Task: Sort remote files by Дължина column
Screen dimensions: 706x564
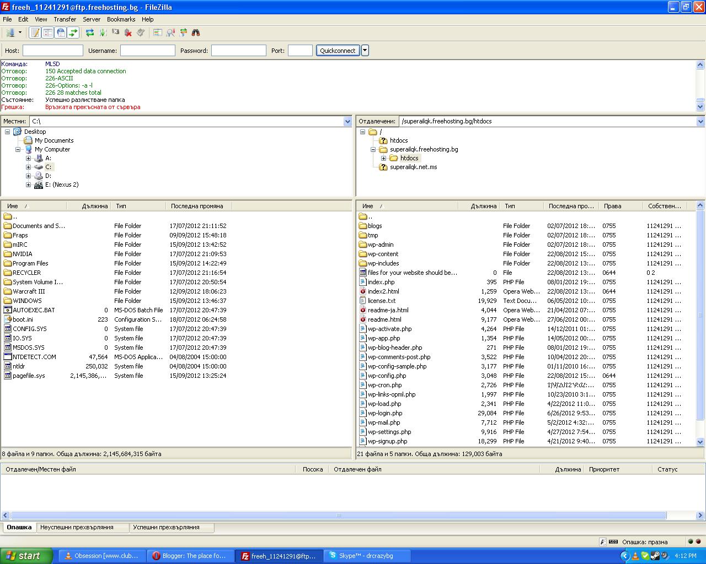Action: (479, 206)
